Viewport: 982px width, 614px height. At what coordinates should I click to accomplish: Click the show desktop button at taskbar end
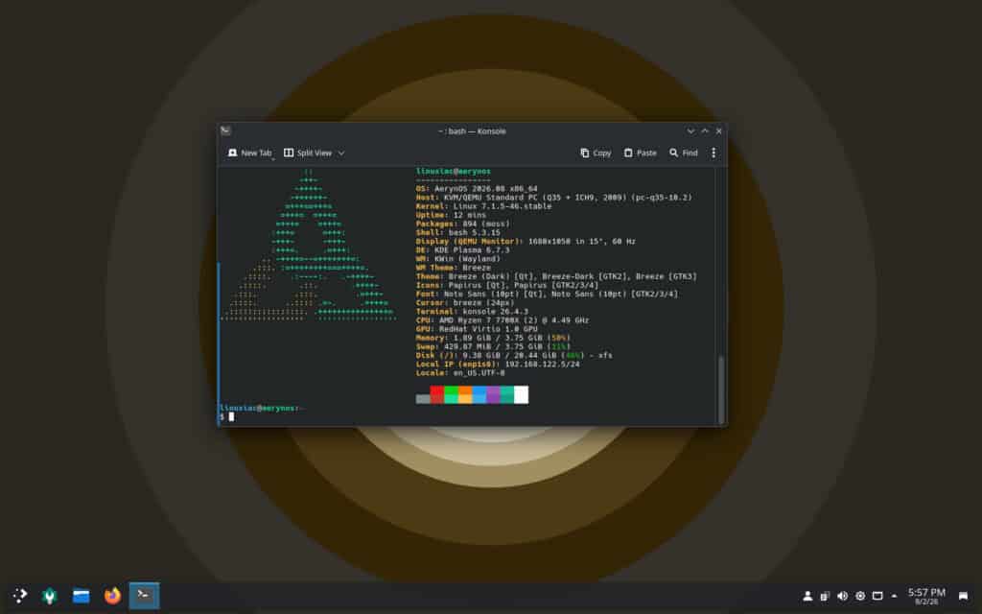[963, 596]
